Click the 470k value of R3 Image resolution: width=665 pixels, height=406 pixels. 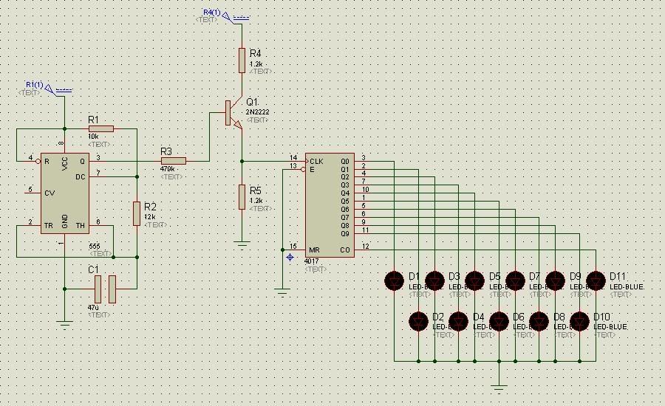(x=167, y=168)
